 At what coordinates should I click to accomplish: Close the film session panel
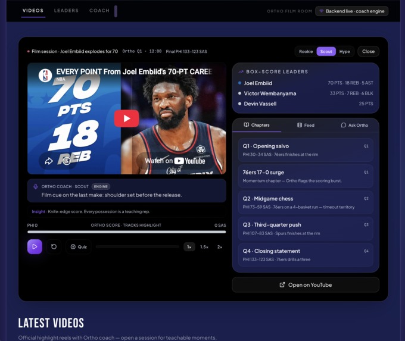368,51
